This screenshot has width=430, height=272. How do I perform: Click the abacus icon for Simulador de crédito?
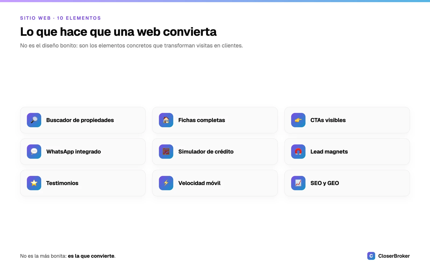[166, 151]
